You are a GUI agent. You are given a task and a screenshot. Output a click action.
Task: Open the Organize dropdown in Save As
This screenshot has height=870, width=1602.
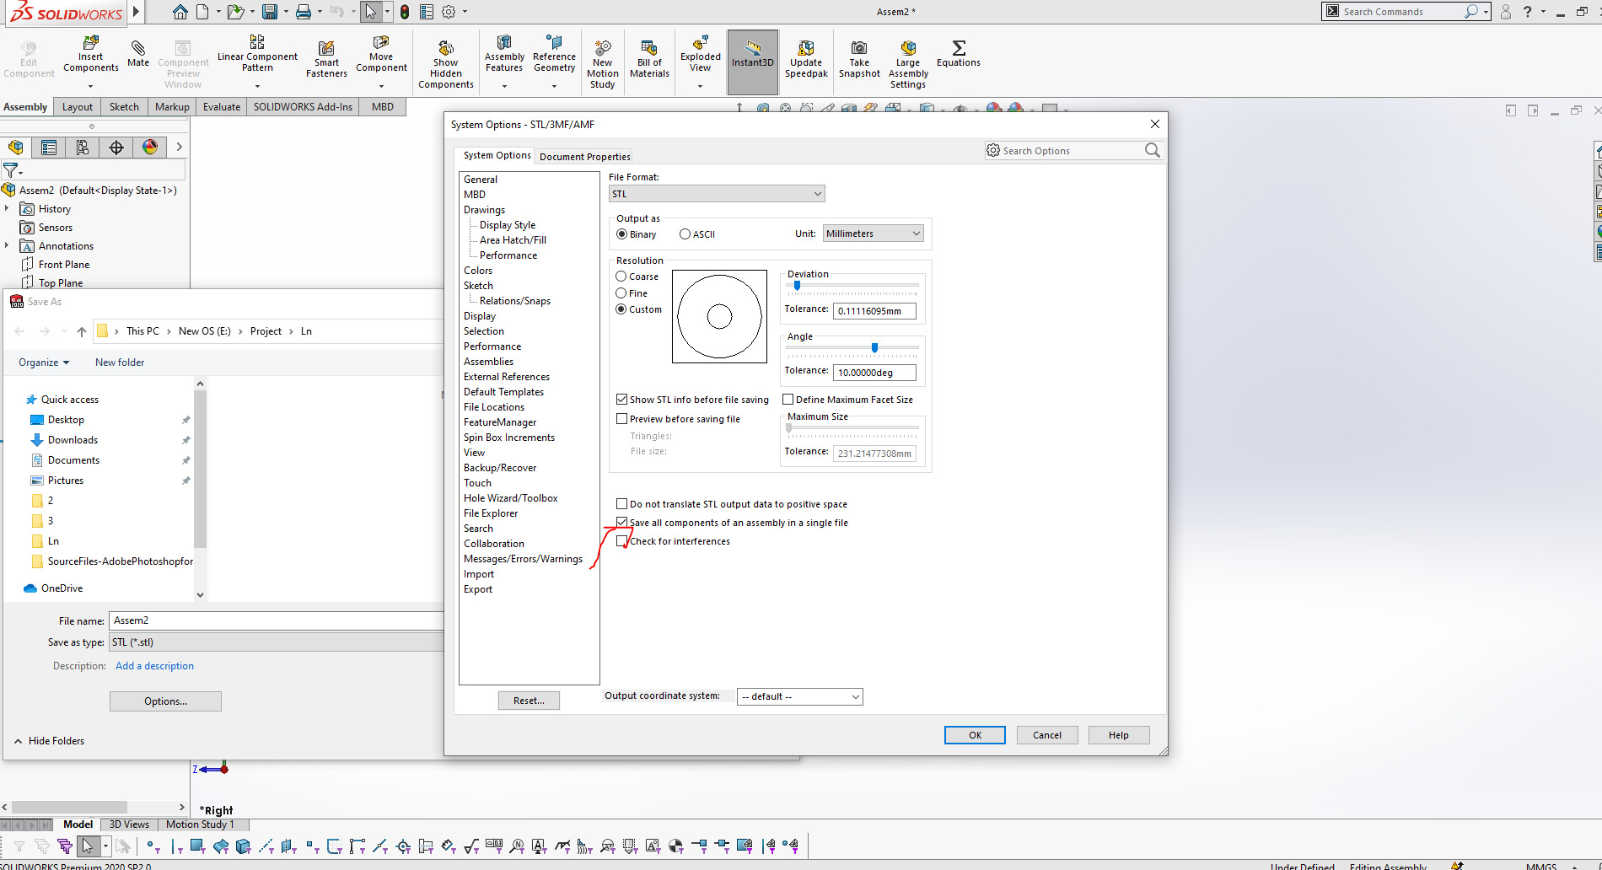(x=44, y=362)
